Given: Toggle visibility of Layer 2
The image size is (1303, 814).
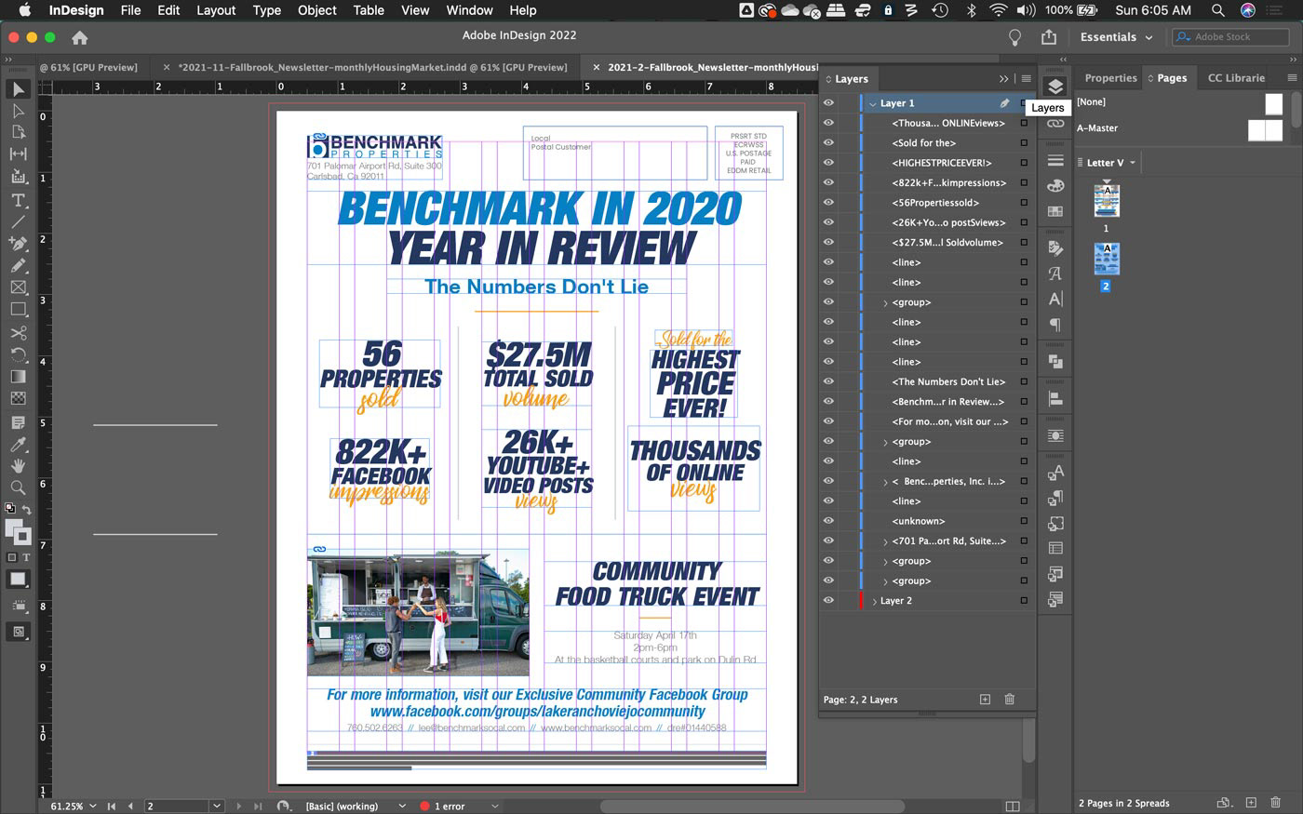Looking at the screenshot, I should pos(828,600).
